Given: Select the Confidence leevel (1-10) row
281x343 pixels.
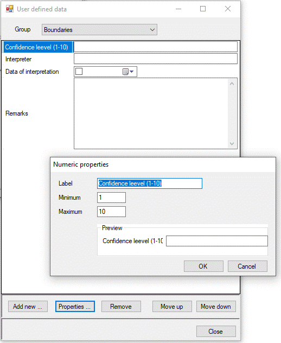Looking at the screenshot, I should coord(37,47).
